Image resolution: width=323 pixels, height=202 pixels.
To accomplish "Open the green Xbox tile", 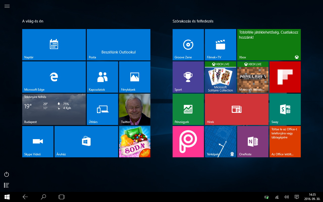I will (x=269, y=45).
